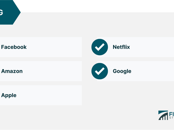Viewport: 174px width, 130px height.
Task: Click empty space right of Facebook text
Action: click(x=55, y=47)
